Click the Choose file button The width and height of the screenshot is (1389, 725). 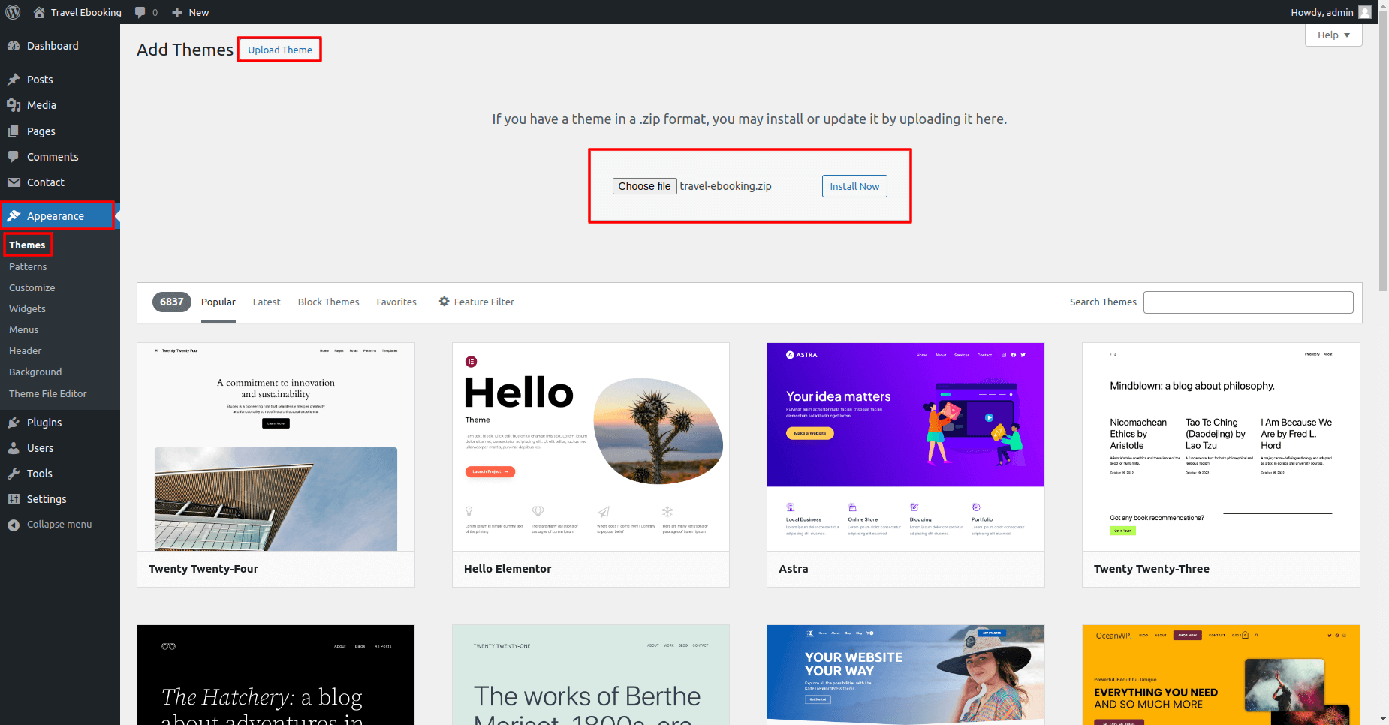pos(644,186)
